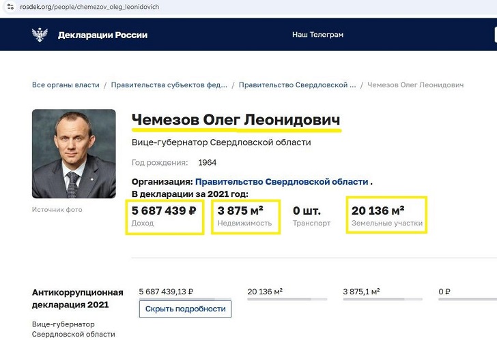Collapse details with Скрыть подробности button
Viewport: 497px width, 340px height.
tap(185, 309)
